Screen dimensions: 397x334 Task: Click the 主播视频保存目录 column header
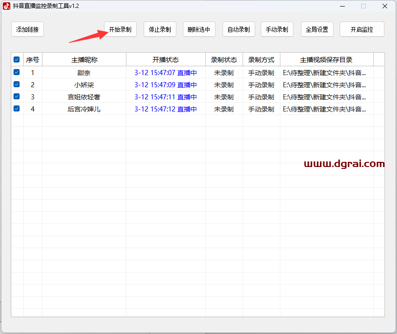coord(327,60)
